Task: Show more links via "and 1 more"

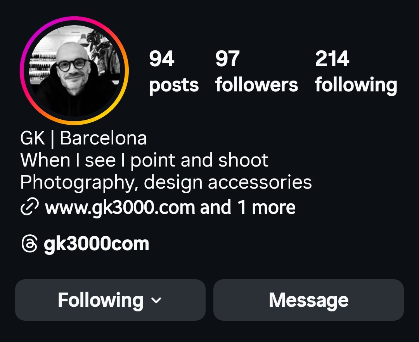Action: (248, 207)
